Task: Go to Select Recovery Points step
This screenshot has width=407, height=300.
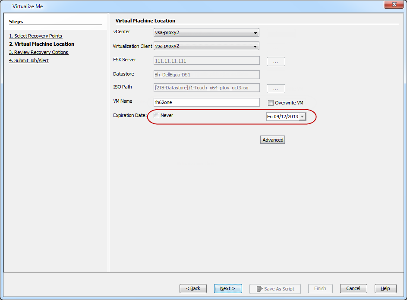Action: point(35,36)
